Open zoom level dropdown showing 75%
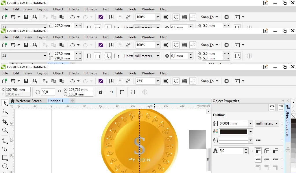This screenshot has width=296, height=173. click(158, 81)
